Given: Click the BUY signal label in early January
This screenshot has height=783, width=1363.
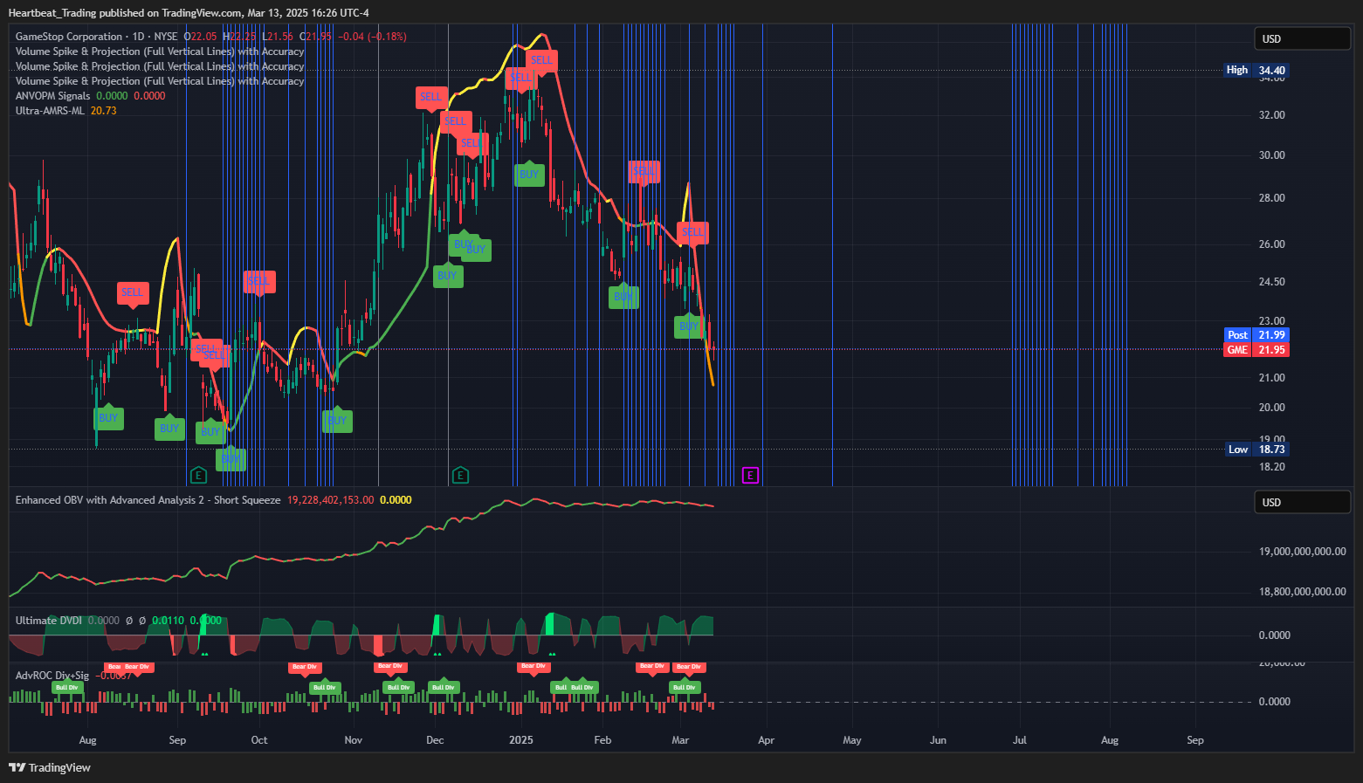Looking at the screenshot, I should (529, 174).
